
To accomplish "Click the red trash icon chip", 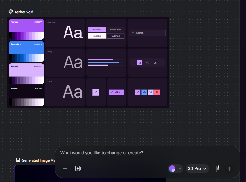I will [157, 92].
